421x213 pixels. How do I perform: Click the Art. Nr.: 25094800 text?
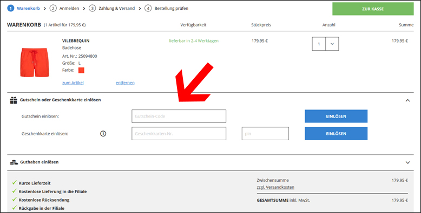tap(80, 56)
